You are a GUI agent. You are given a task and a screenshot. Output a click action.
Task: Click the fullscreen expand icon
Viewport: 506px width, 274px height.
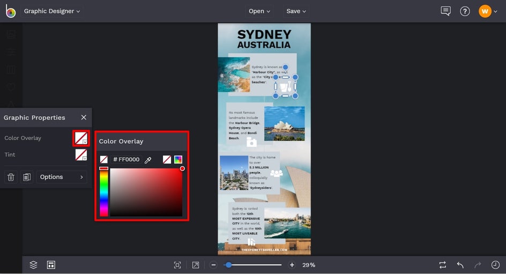tap(196, 265)
